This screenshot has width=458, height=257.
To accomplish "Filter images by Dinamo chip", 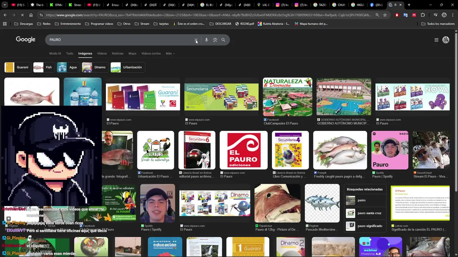I will pyautogui.click(x=94, y=67).
